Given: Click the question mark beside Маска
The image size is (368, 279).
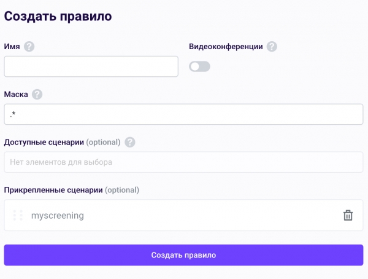Looking at the screenshot, I should pyautogui.click(x=37, y=94).
